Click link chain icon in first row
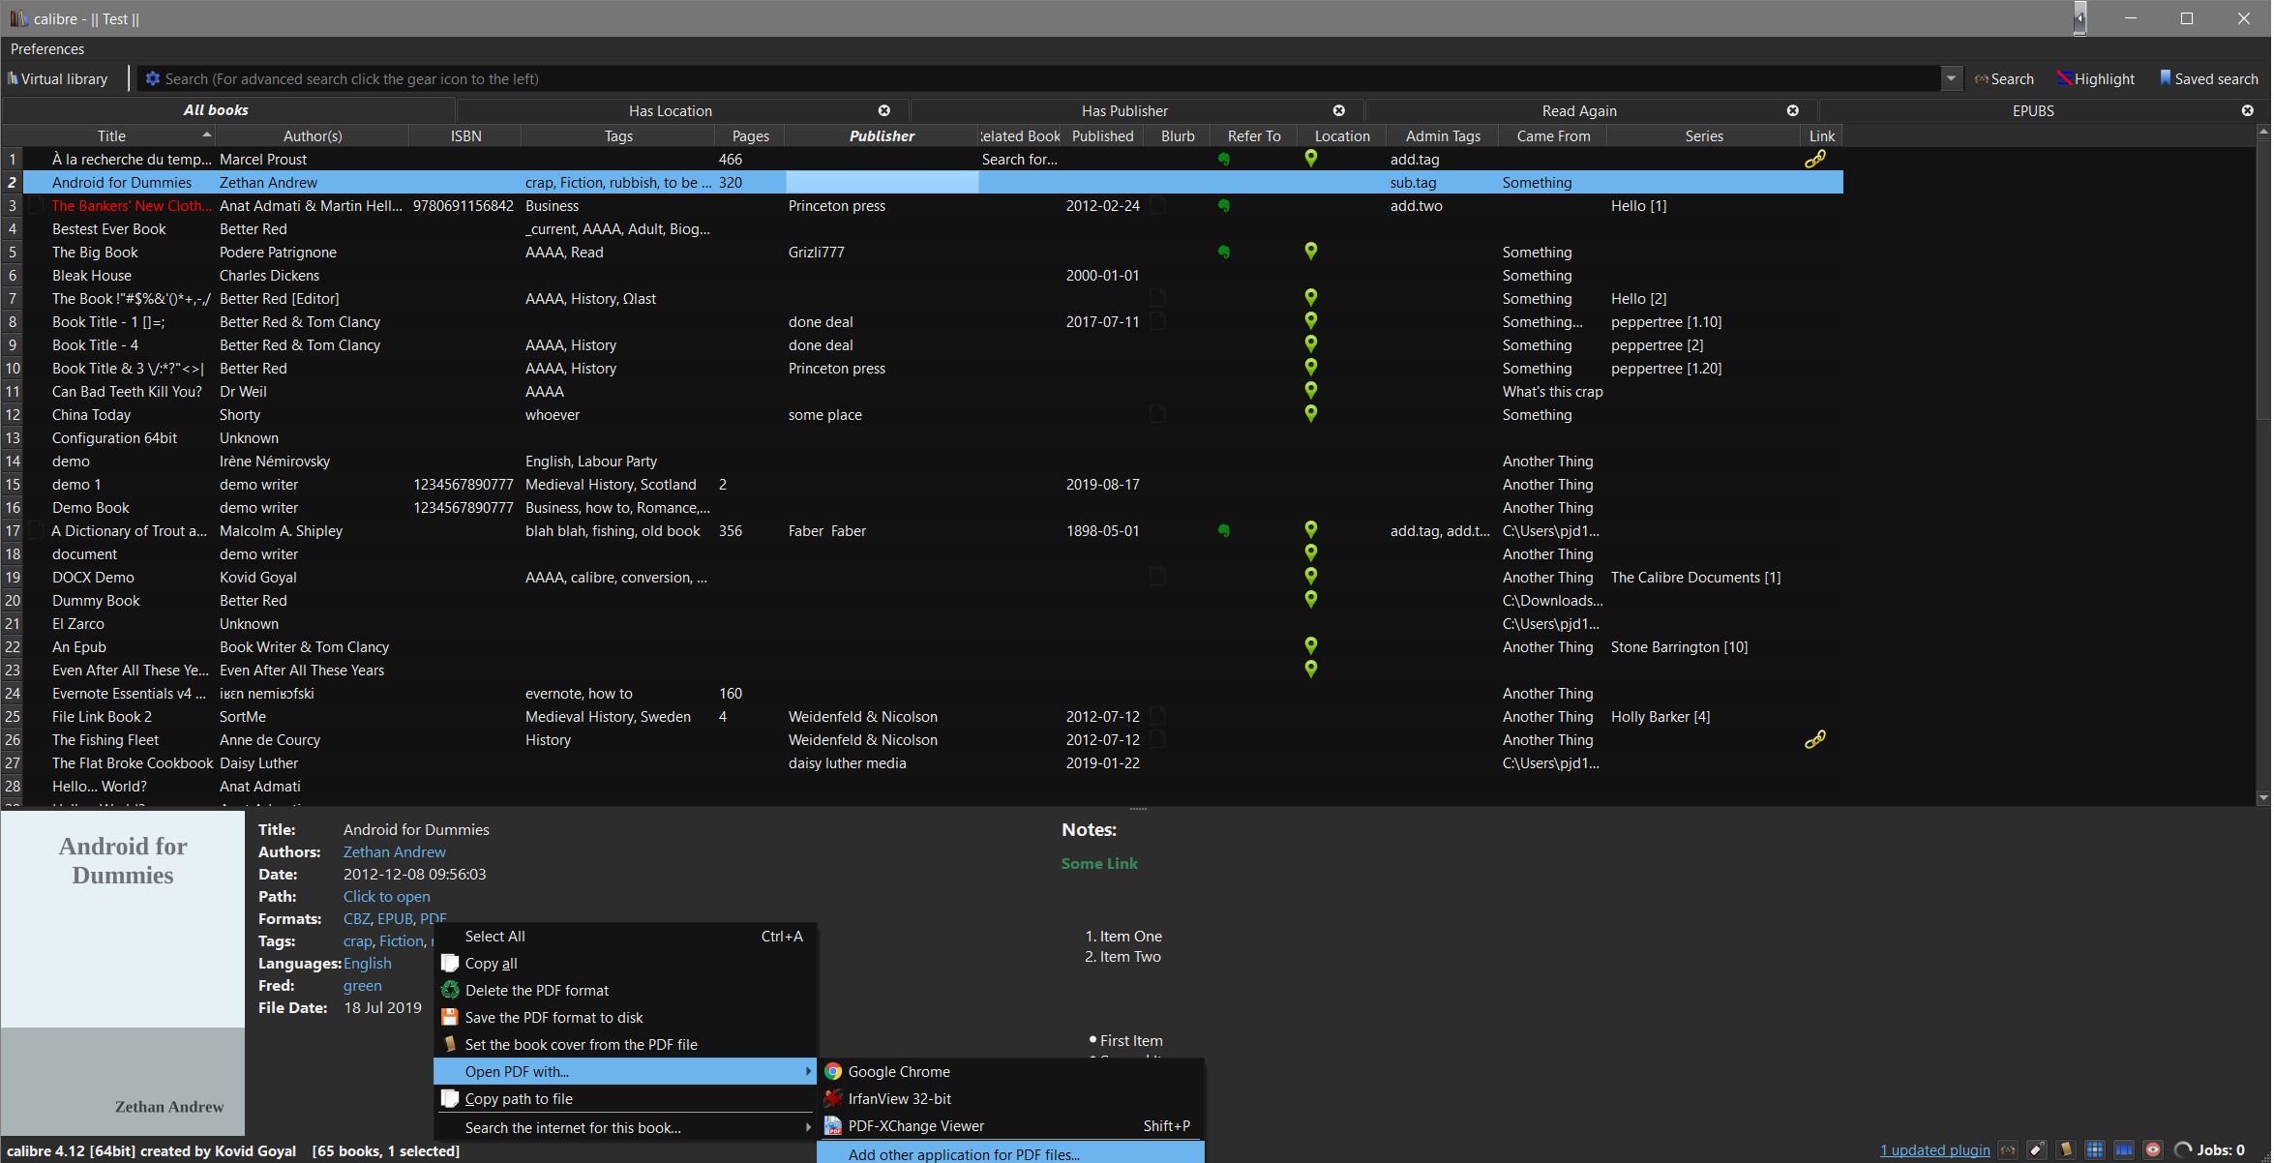 click(x=1815, y=160)
